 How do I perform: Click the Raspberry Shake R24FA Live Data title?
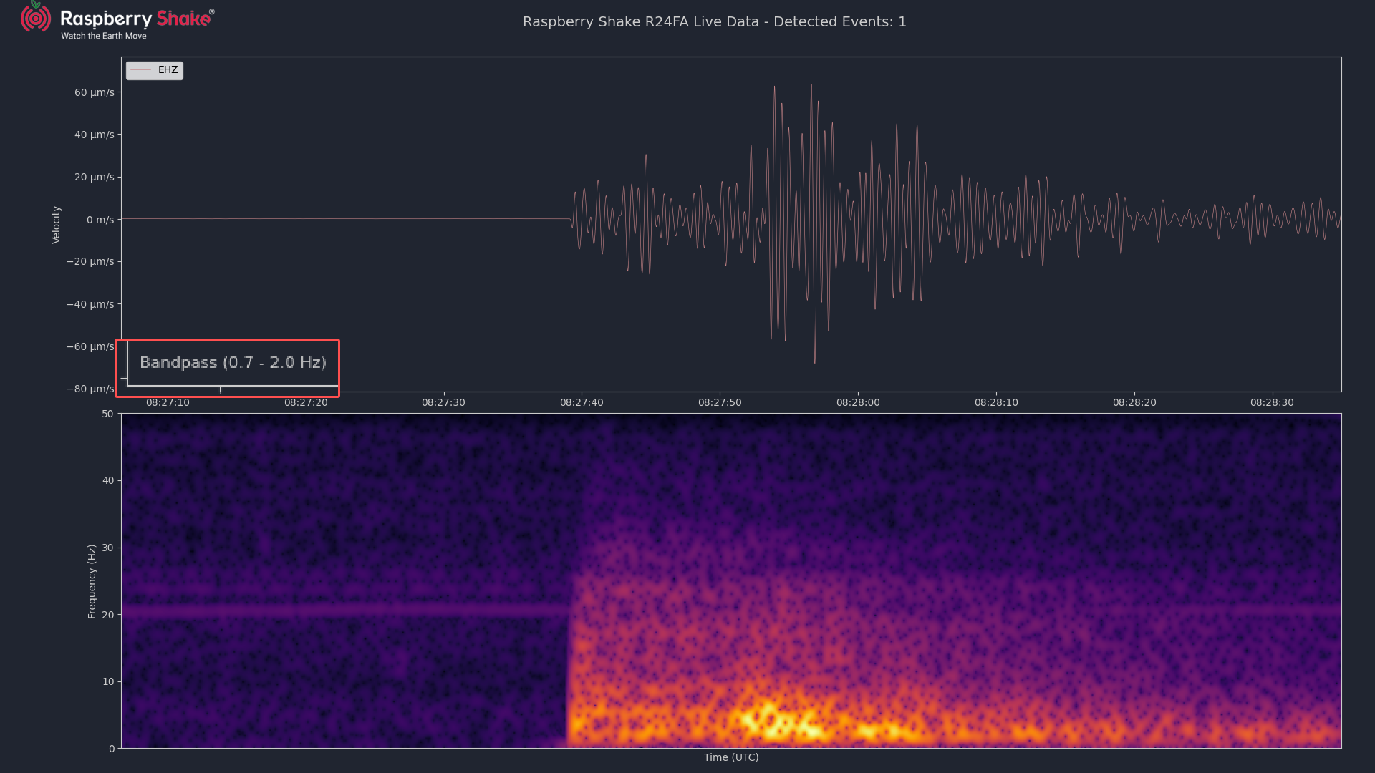(714, 21)
